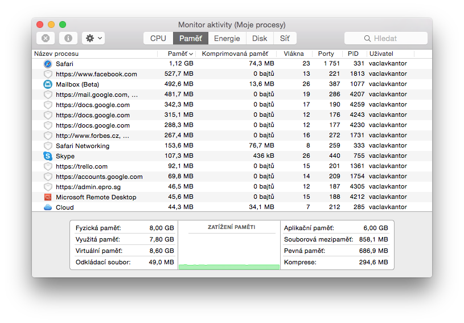Click the Microsoft Remote Desktop icon
The image size is (464, 323).
pos(48,197)
